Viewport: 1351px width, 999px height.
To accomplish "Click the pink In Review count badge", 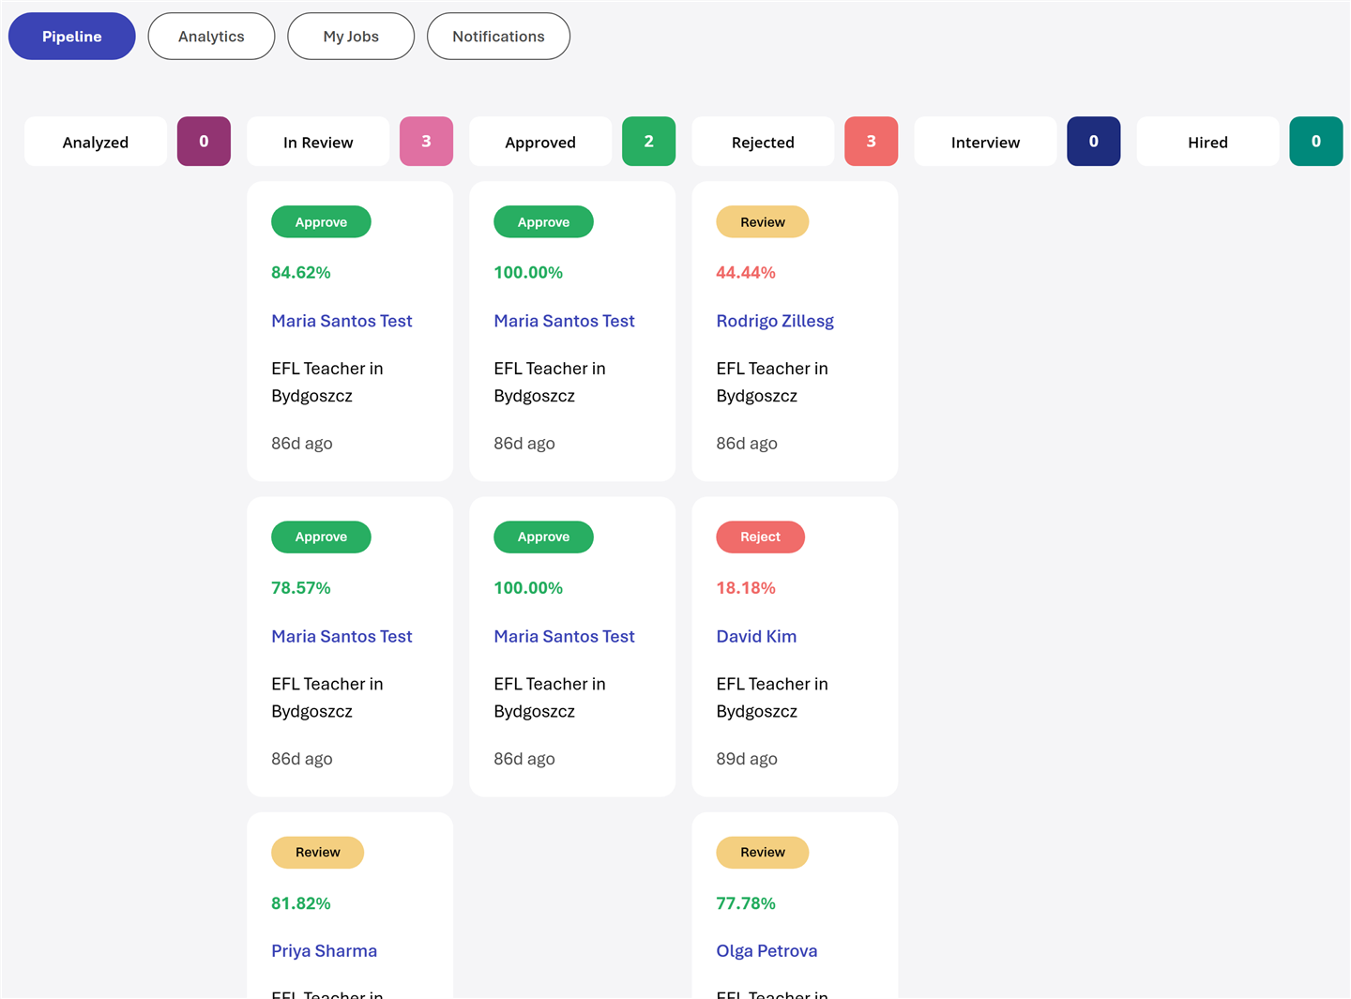I will pyautogui.click(x=426, y=142).
